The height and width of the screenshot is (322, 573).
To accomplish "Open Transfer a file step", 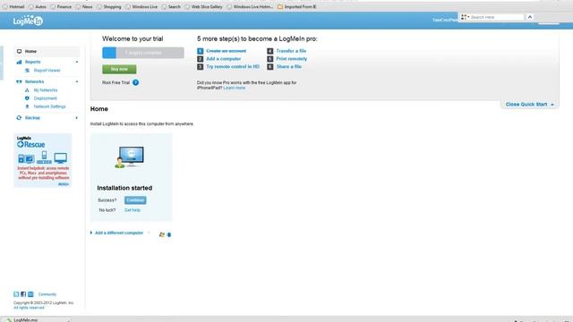I will (291, 51).
